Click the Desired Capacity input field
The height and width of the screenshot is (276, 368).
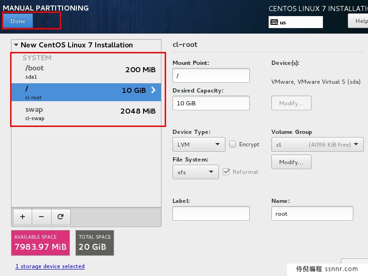click(211, 103)
